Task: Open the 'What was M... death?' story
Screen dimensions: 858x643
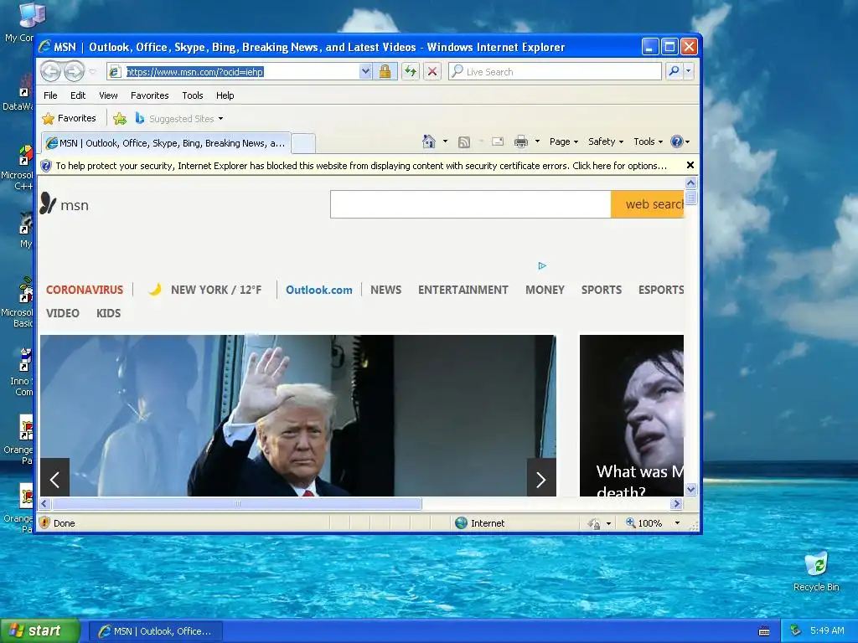Action: tap(632, 415)
